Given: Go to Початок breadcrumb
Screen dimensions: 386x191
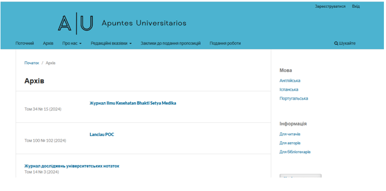Looking at the screenshot, I should coord(32,63).
